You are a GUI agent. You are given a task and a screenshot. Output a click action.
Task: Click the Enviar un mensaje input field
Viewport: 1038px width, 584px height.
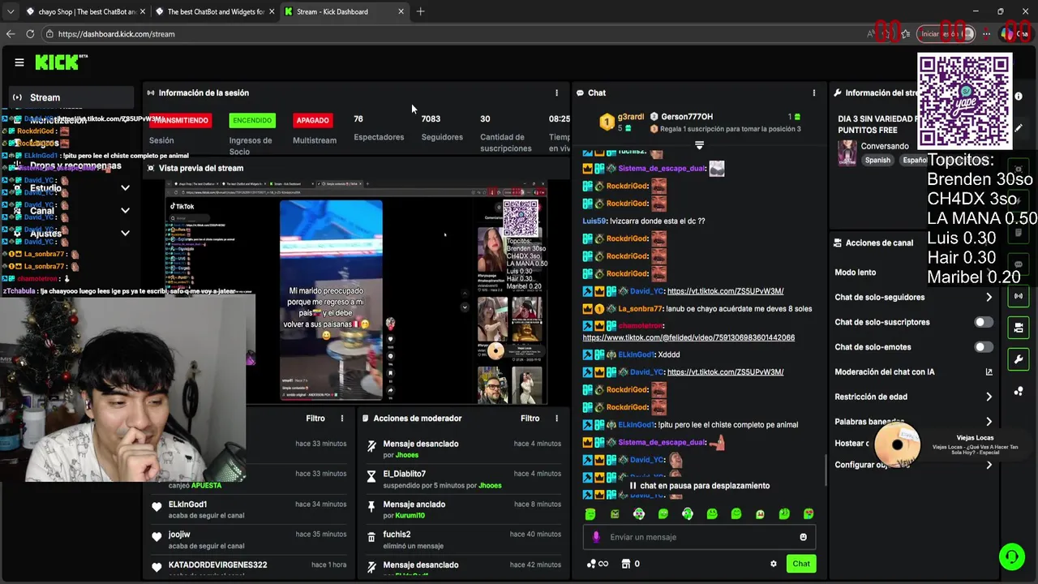[699, 537]
